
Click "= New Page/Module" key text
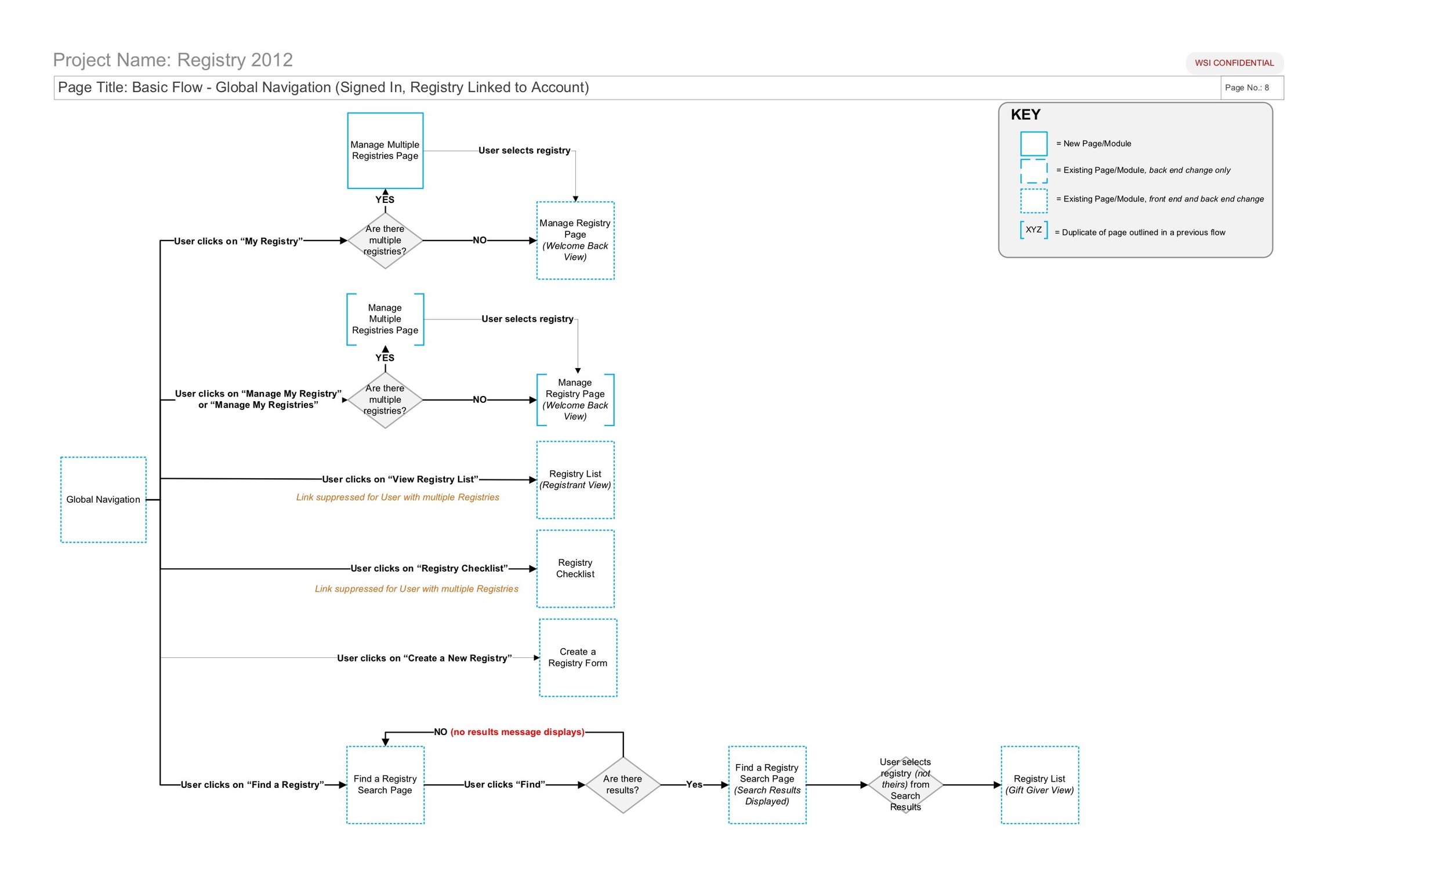1093,144
